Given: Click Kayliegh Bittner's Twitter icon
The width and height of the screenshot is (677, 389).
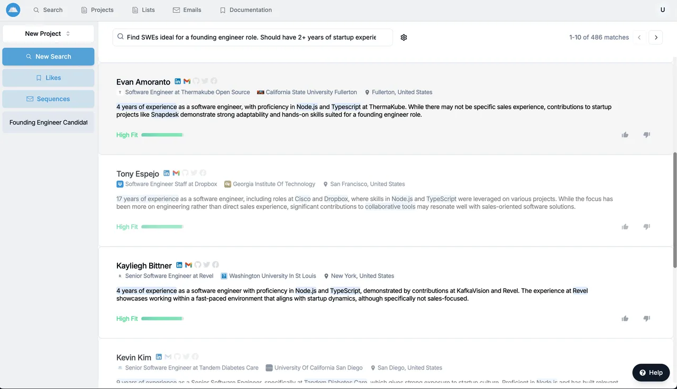Looking at the screenshot, I should click(207, 265).
